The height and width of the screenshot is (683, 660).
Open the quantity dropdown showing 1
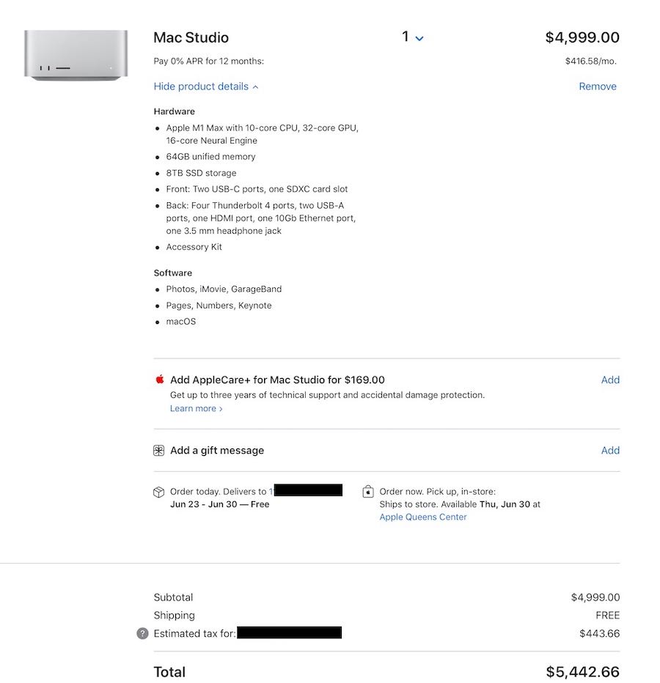coord(413,37)
